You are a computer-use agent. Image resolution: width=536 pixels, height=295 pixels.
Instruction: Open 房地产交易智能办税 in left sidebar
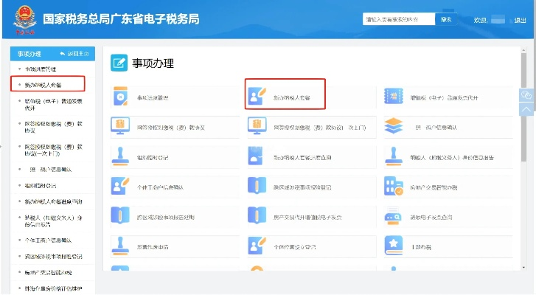tap(48, 272)
